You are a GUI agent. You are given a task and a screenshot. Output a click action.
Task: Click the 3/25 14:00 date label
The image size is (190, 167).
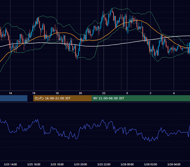coord(10,164)
